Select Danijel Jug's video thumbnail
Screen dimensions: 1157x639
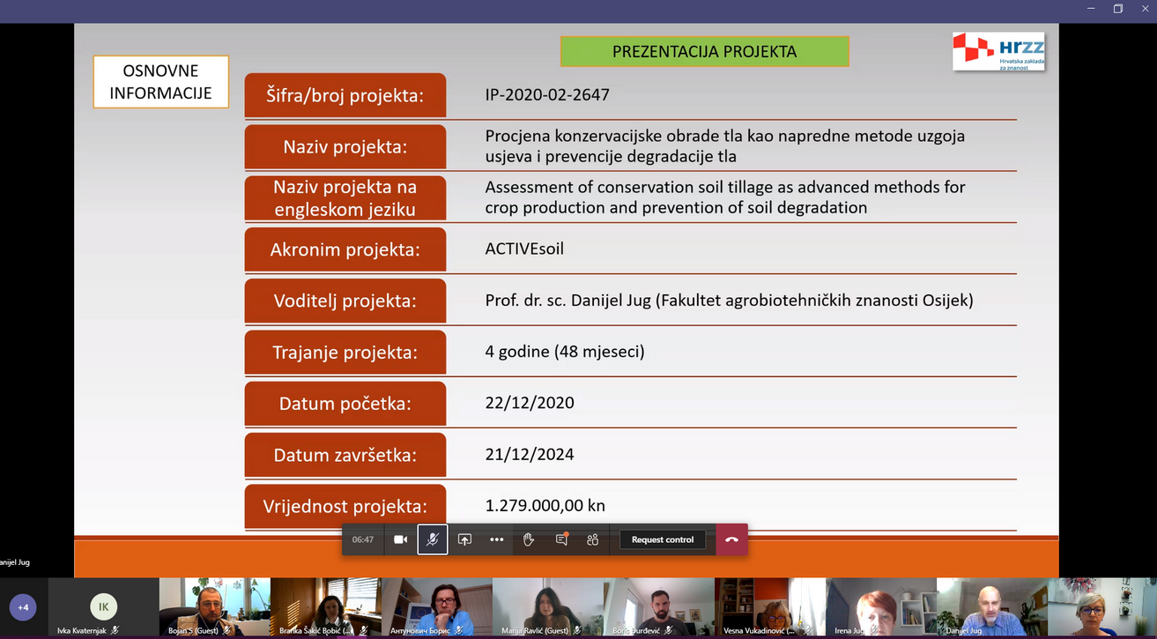[991, 606]
